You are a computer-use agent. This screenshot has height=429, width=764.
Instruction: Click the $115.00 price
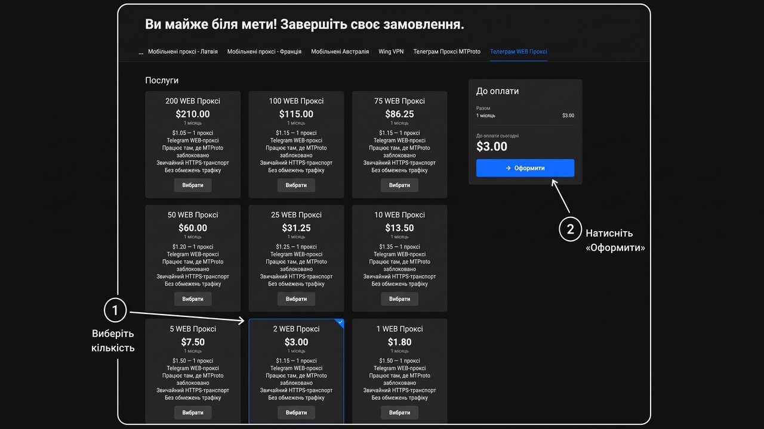[296, 114]
